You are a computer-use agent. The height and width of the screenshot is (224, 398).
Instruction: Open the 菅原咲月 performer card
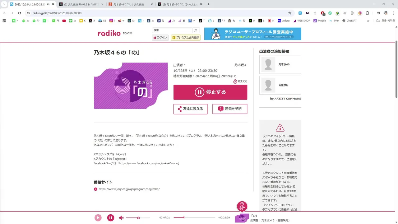(x=280, y=85)
